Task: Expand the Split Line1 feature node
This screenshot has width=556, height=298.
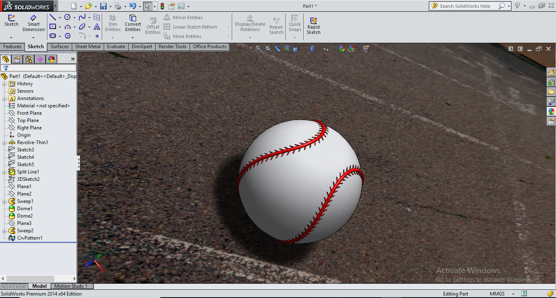Action: coord(4,172)
